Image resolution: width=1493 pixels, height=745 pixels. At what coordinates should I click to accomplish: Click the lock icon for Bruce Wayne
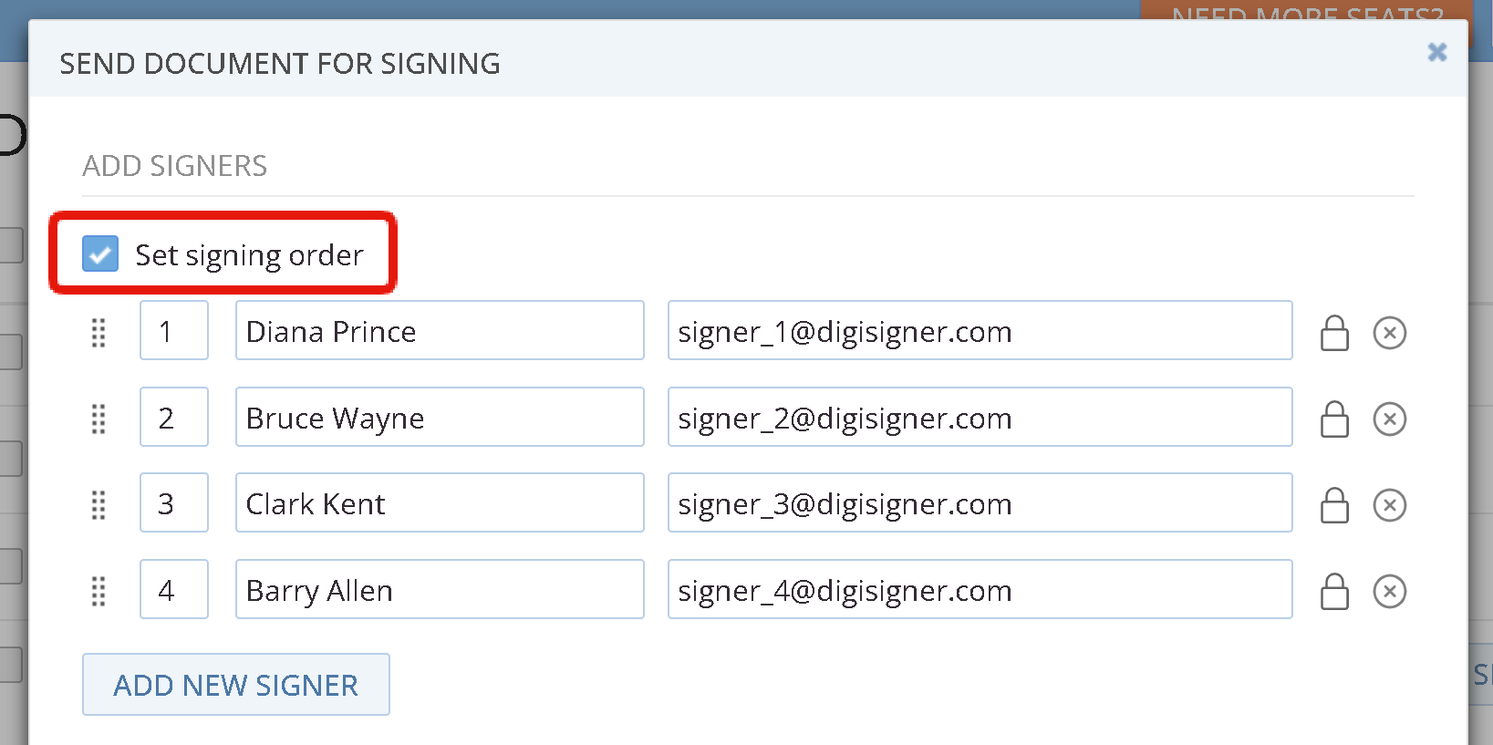tap(1334, 419)
